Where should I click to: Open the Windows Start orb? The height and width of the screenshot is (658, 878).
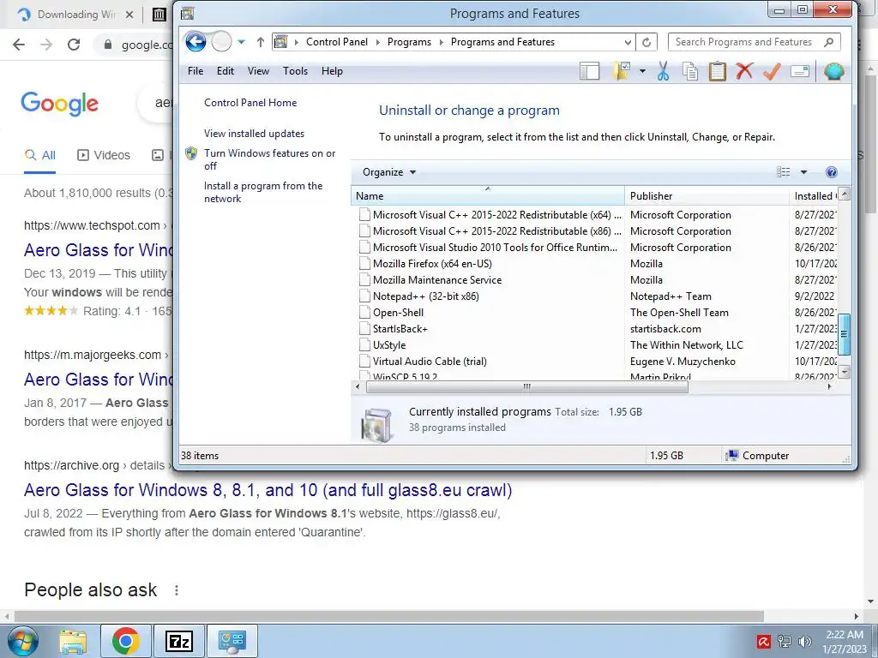coord(23,641)
